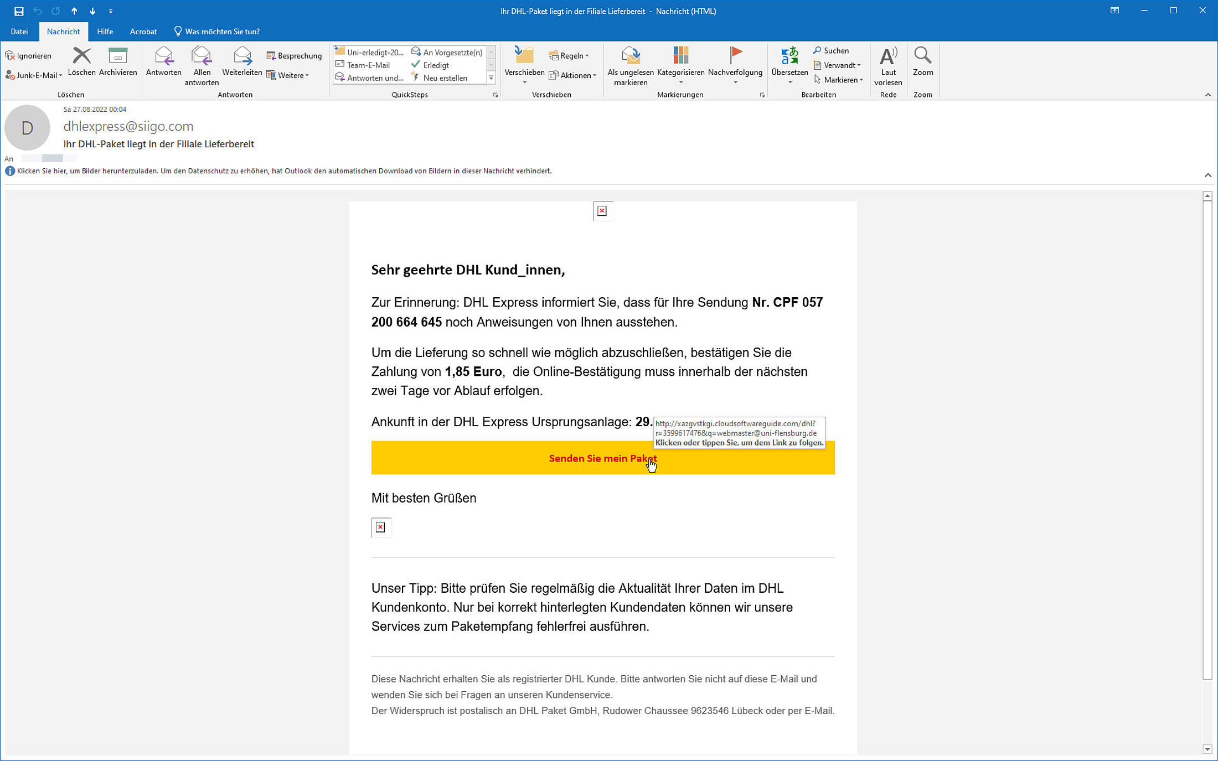
Task: Open the Hilfe ribbon tab
Action: tap(105, 32)
